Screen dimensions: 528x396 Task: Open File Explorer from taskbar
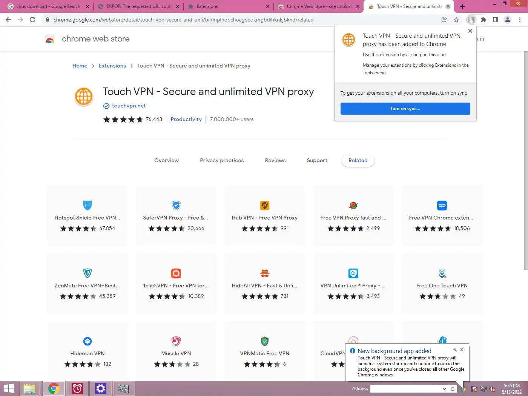29,388
